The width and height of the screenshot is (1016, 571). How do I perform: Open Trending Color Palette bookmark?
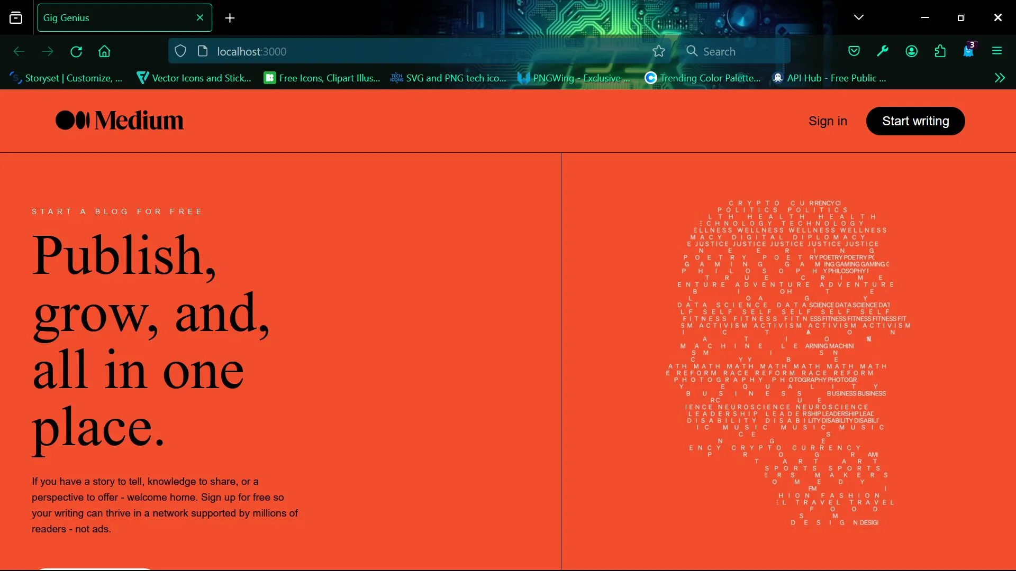pos(703,78)
